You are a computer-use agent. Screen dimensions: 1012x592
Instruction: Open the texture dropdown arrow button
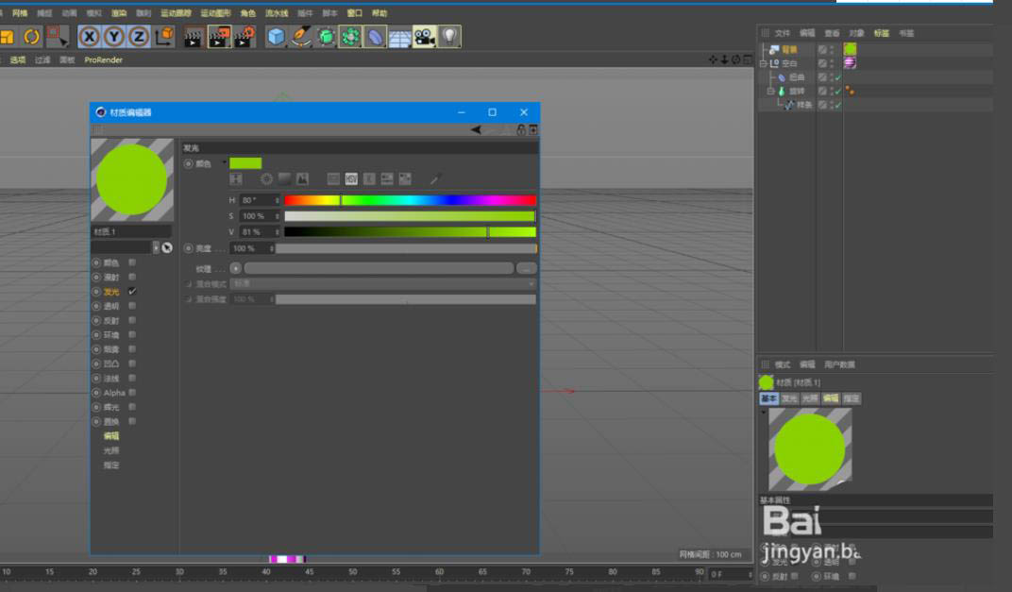[235, 268]
